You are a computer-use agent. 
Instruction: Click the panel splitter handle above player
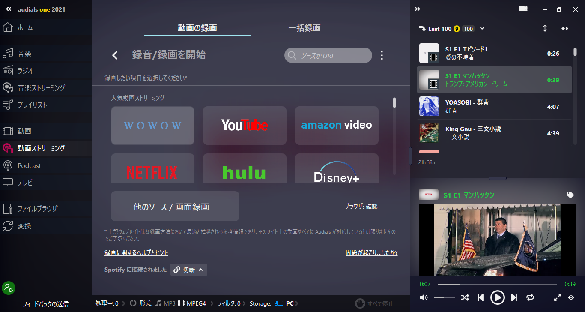pos(497,178)
